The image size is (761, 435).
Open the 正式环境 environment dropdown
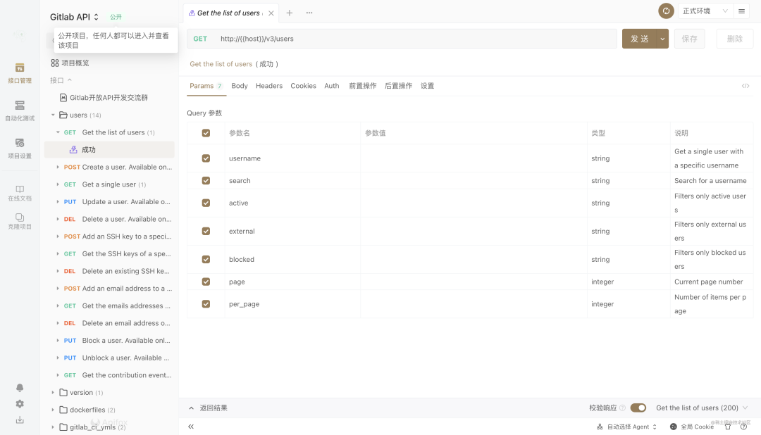tap(705, 11)
